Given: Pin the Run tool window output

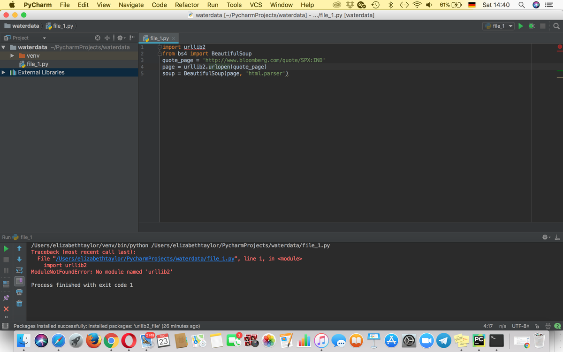Looking at the screenshot, I should [x=7, y=297].
